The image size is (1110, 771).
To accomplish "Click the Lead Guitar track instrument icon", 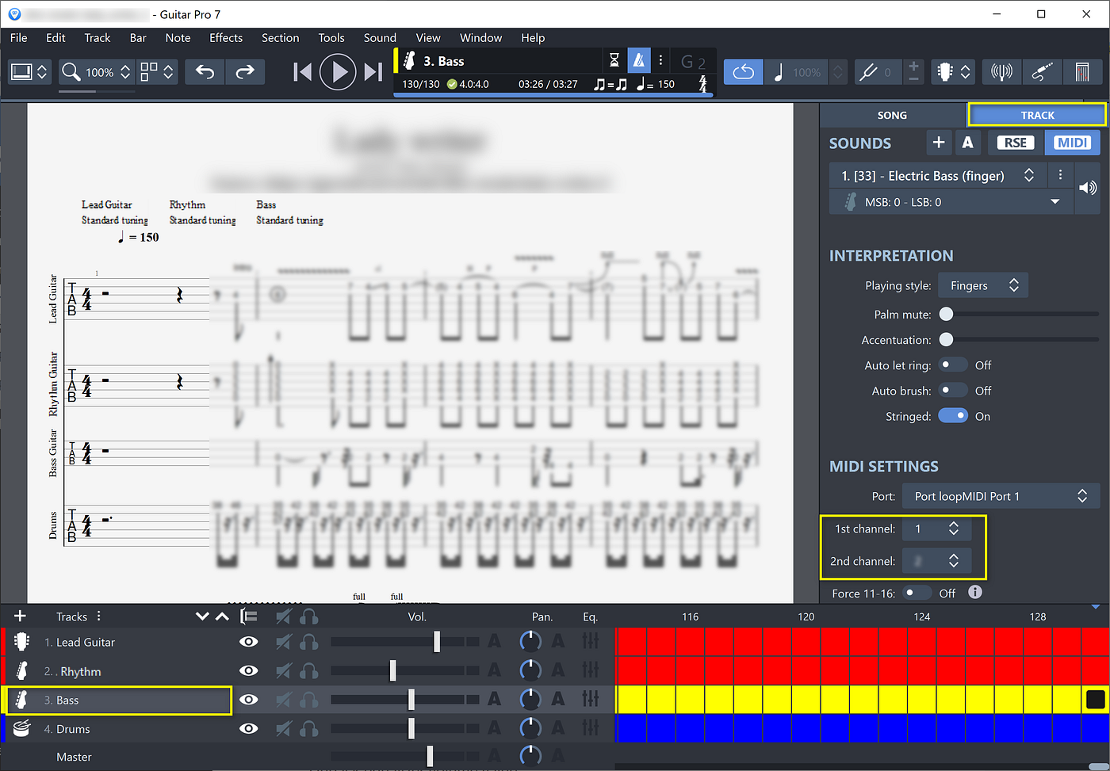I will pyautogui.click(x=21, y=642).
